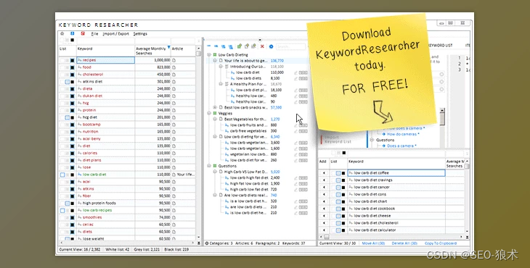Click the Move All (30) link

click(x=373, y=243)
